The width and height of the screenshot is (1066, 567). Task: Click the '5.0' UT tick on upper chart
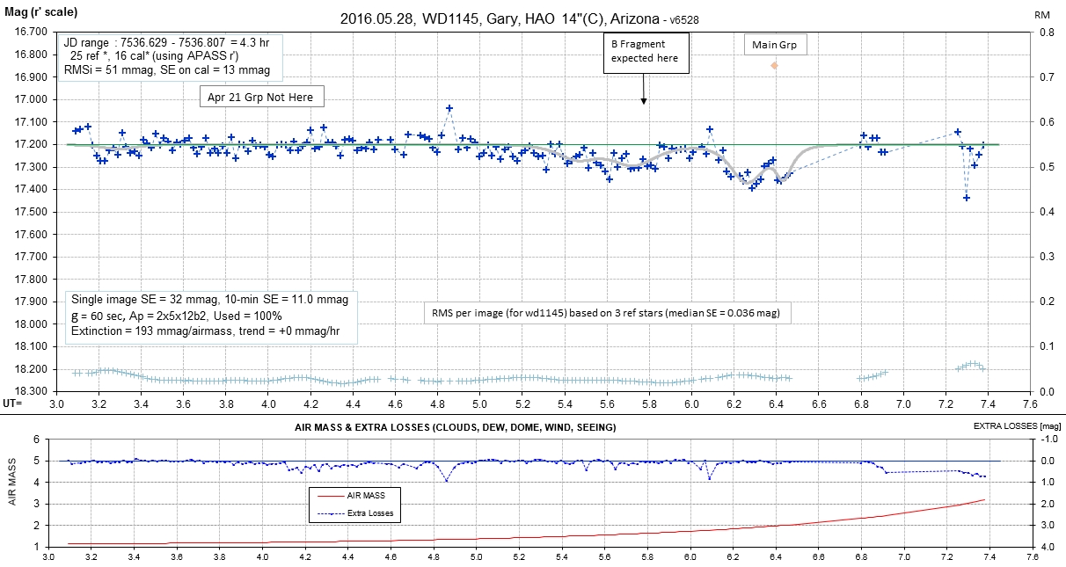(479, 404)
